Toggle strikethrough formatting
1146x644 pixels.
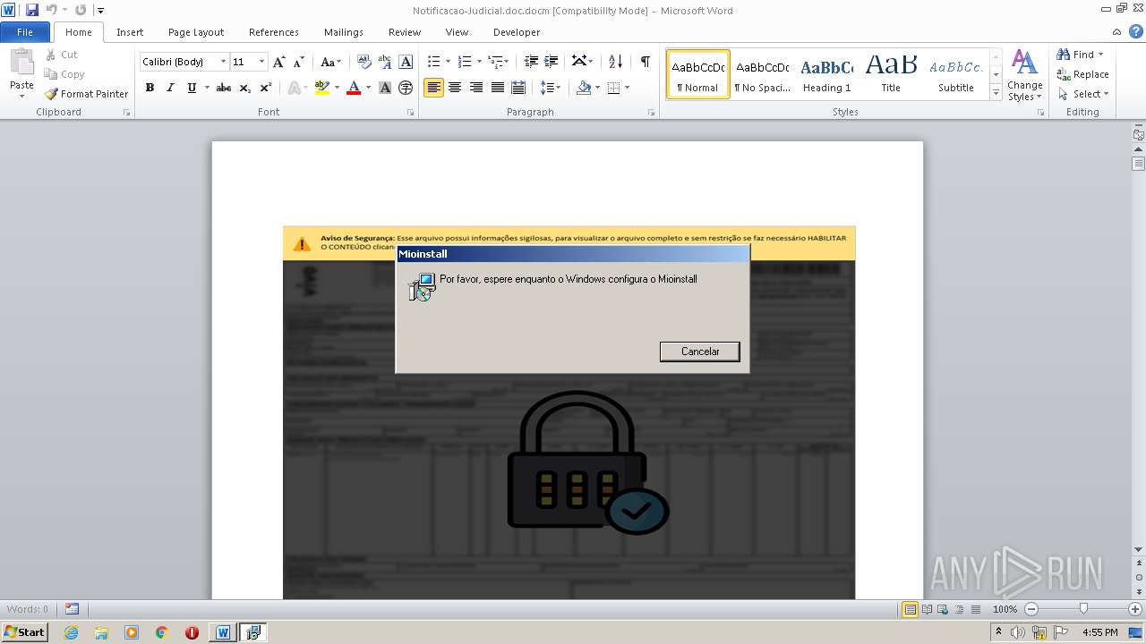[x=224, y=88]
